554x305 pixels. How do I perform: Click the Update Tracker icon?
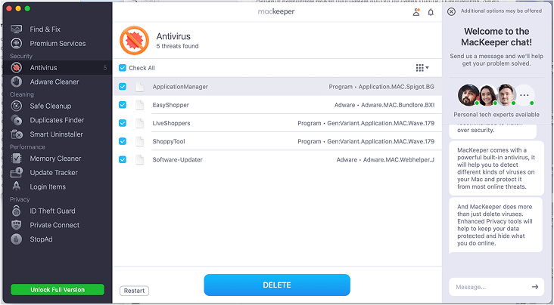click(x=16, y=172)
